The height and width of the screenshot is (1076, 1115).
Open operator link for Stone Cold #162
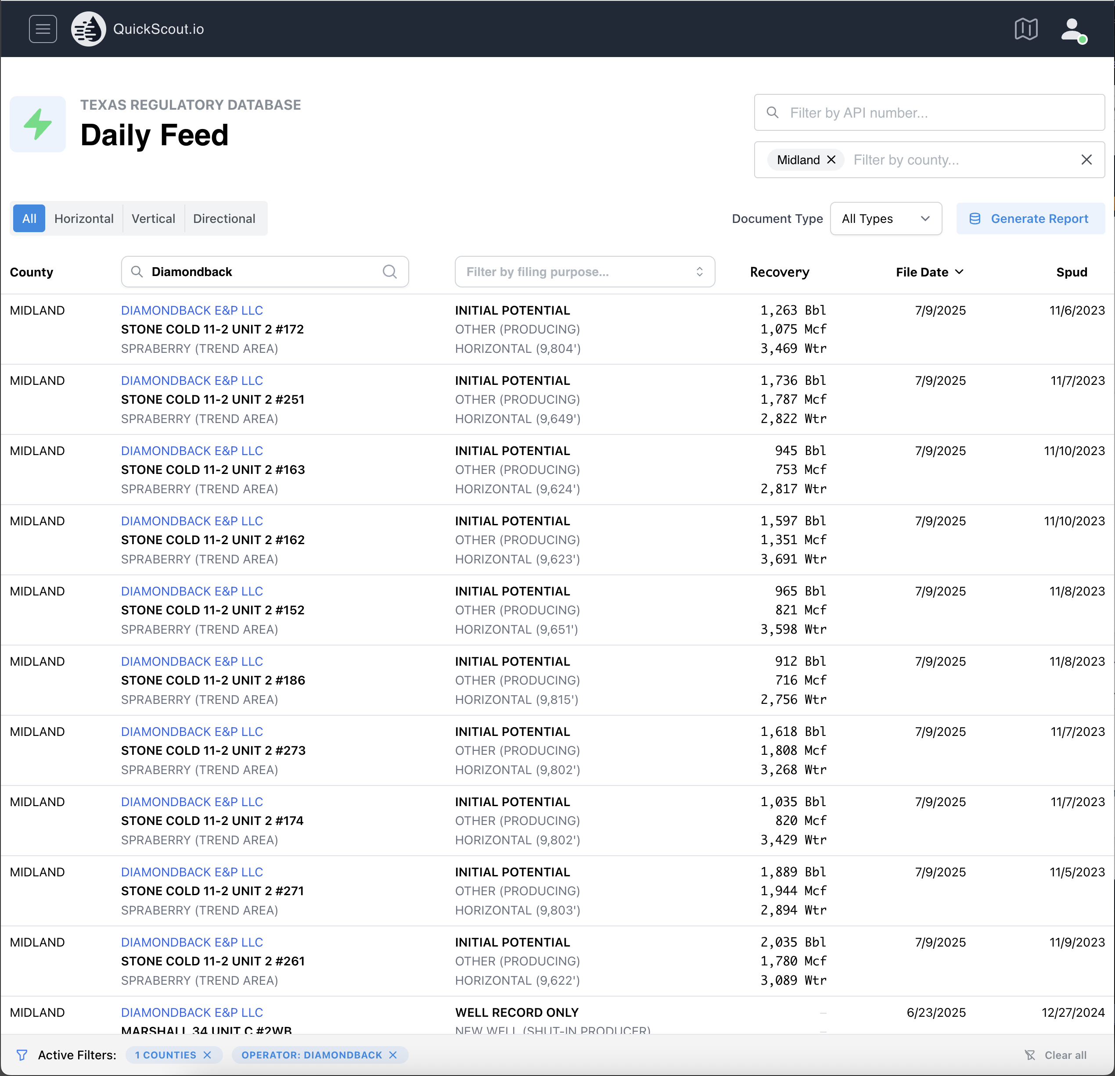192,521
